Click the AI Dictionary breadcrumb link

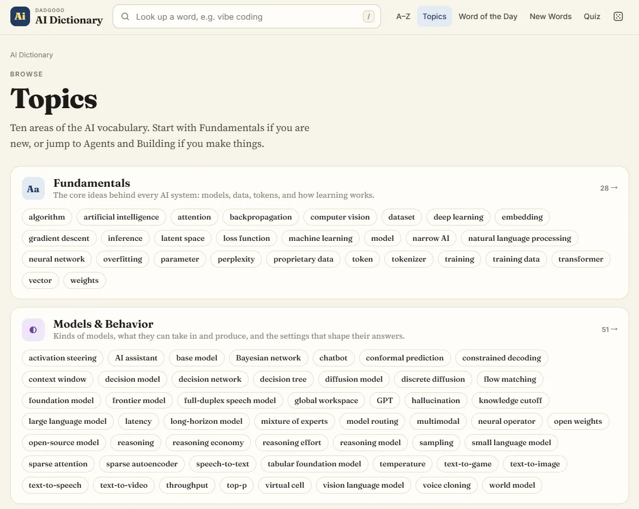31,55
